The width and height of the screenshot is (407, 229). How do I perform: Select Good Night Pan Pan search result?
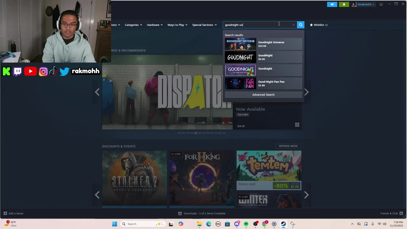coord(263,83)
